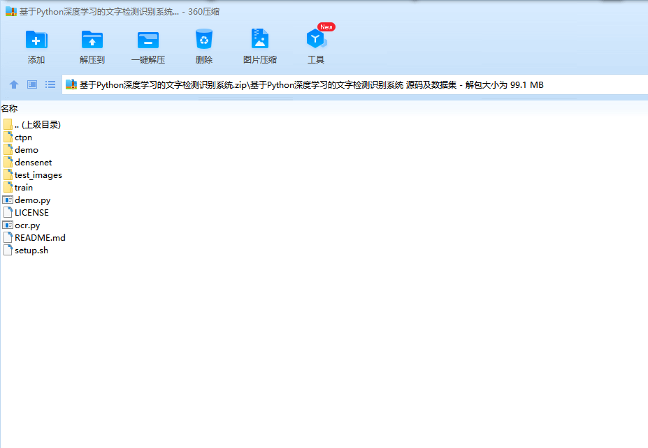Image resolution: width=648 pixels, height=448 pixels.
Task: Select the test_images folder
Action: point(33,175)
